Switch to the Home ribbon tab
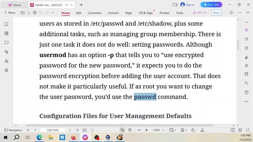 (x=66, y=13)
